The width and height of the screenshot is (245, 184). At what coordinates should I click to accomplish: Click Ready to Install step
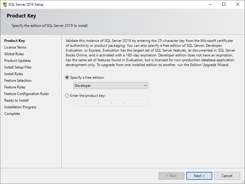point(16,100)
